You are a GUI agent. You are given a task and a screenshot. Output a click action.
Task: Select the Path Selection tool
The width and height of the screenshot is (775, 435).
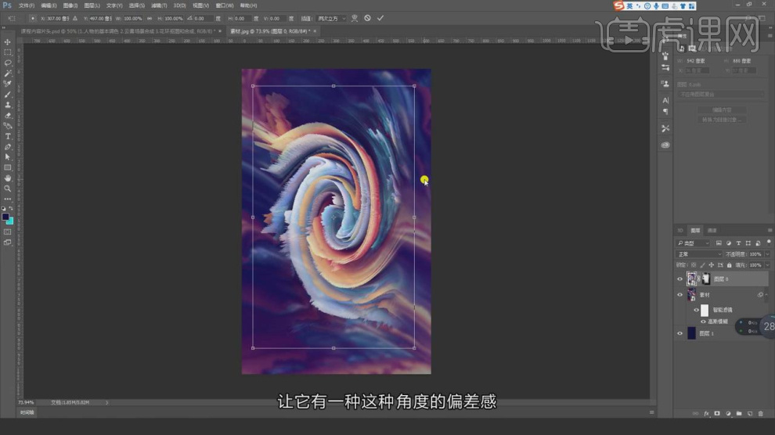7,157
